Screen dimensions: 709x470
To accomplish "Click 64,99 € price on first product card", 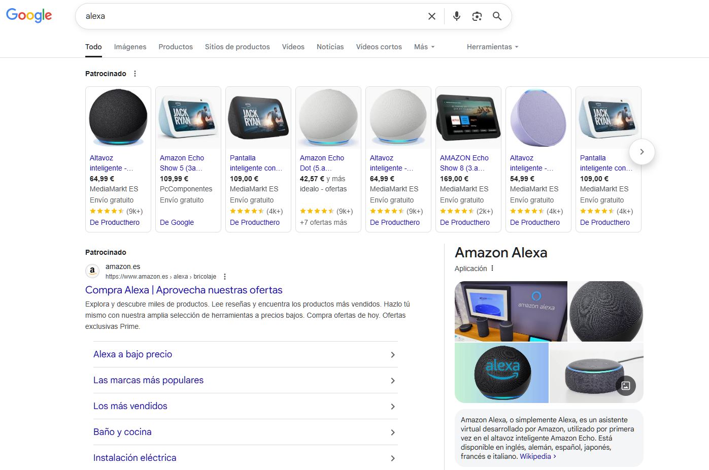I will (x=102, y=179).
